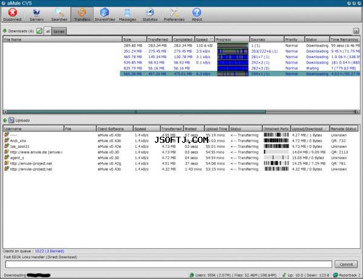Sort uploads by Remote Status column
The image size is (363, 279).
pyautogui.click(x=344, y=128)
